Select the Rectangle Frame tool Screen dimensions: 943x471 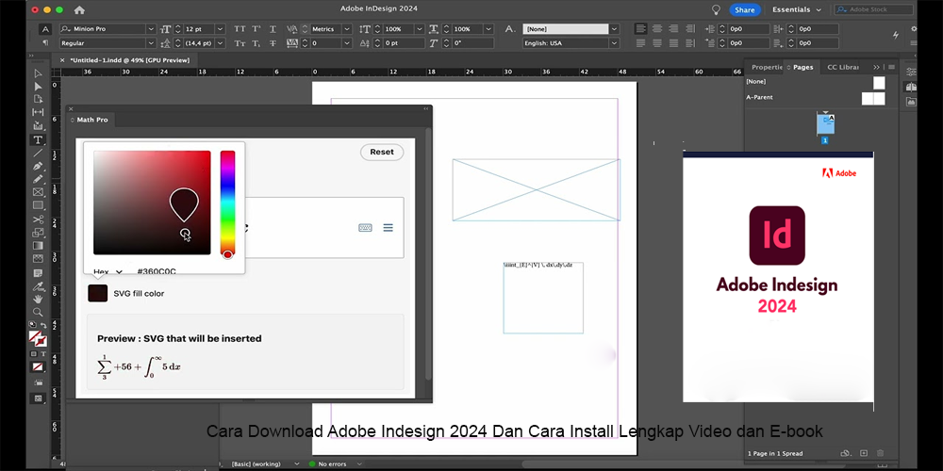38,192
